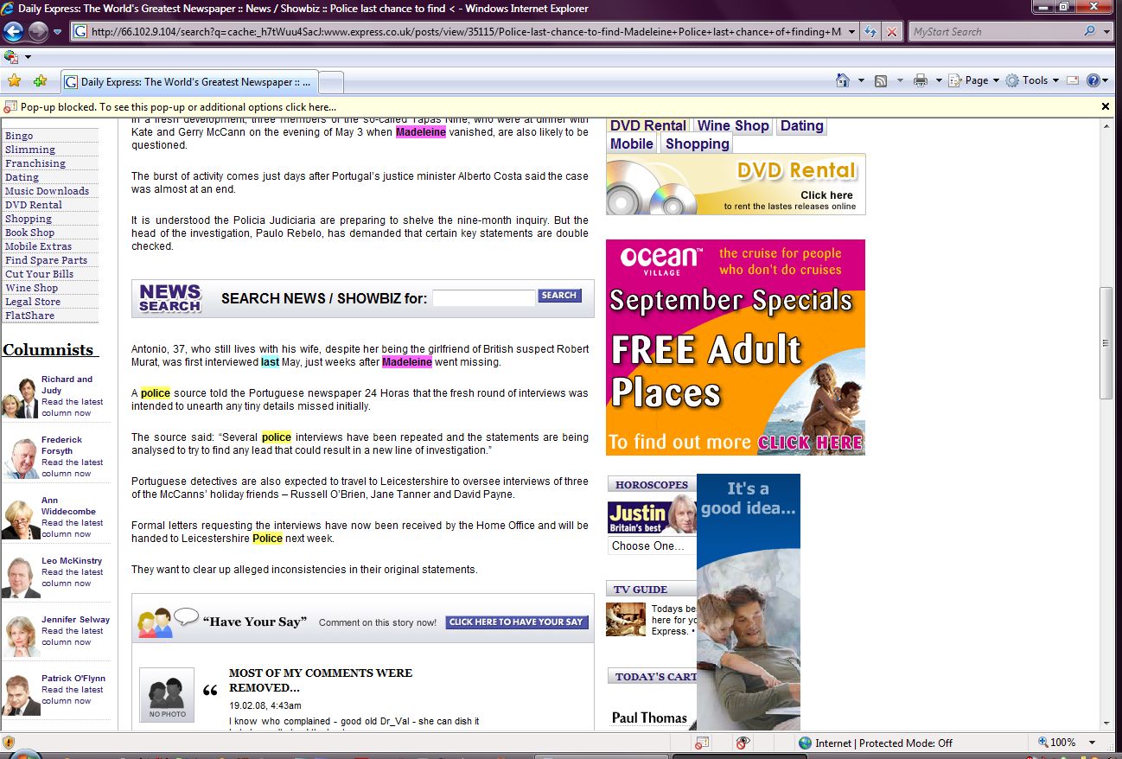Click the browser Back arrow button
1122x759 pixels.
[13, 32]
